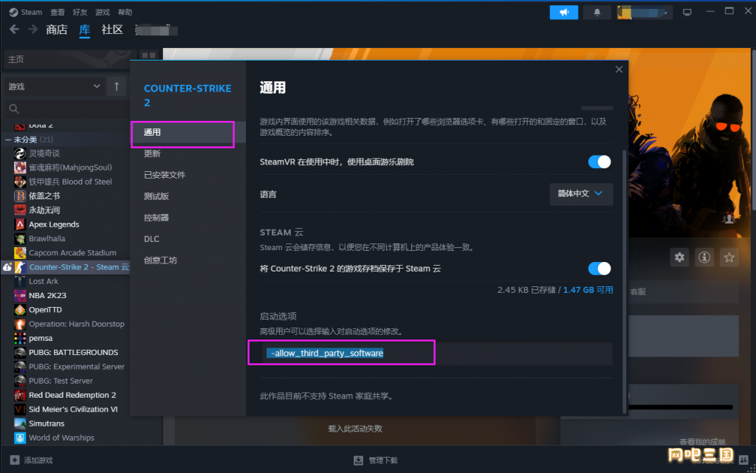
Task: Click the 永劫无间 game icon
Action: tap(20, 210)
